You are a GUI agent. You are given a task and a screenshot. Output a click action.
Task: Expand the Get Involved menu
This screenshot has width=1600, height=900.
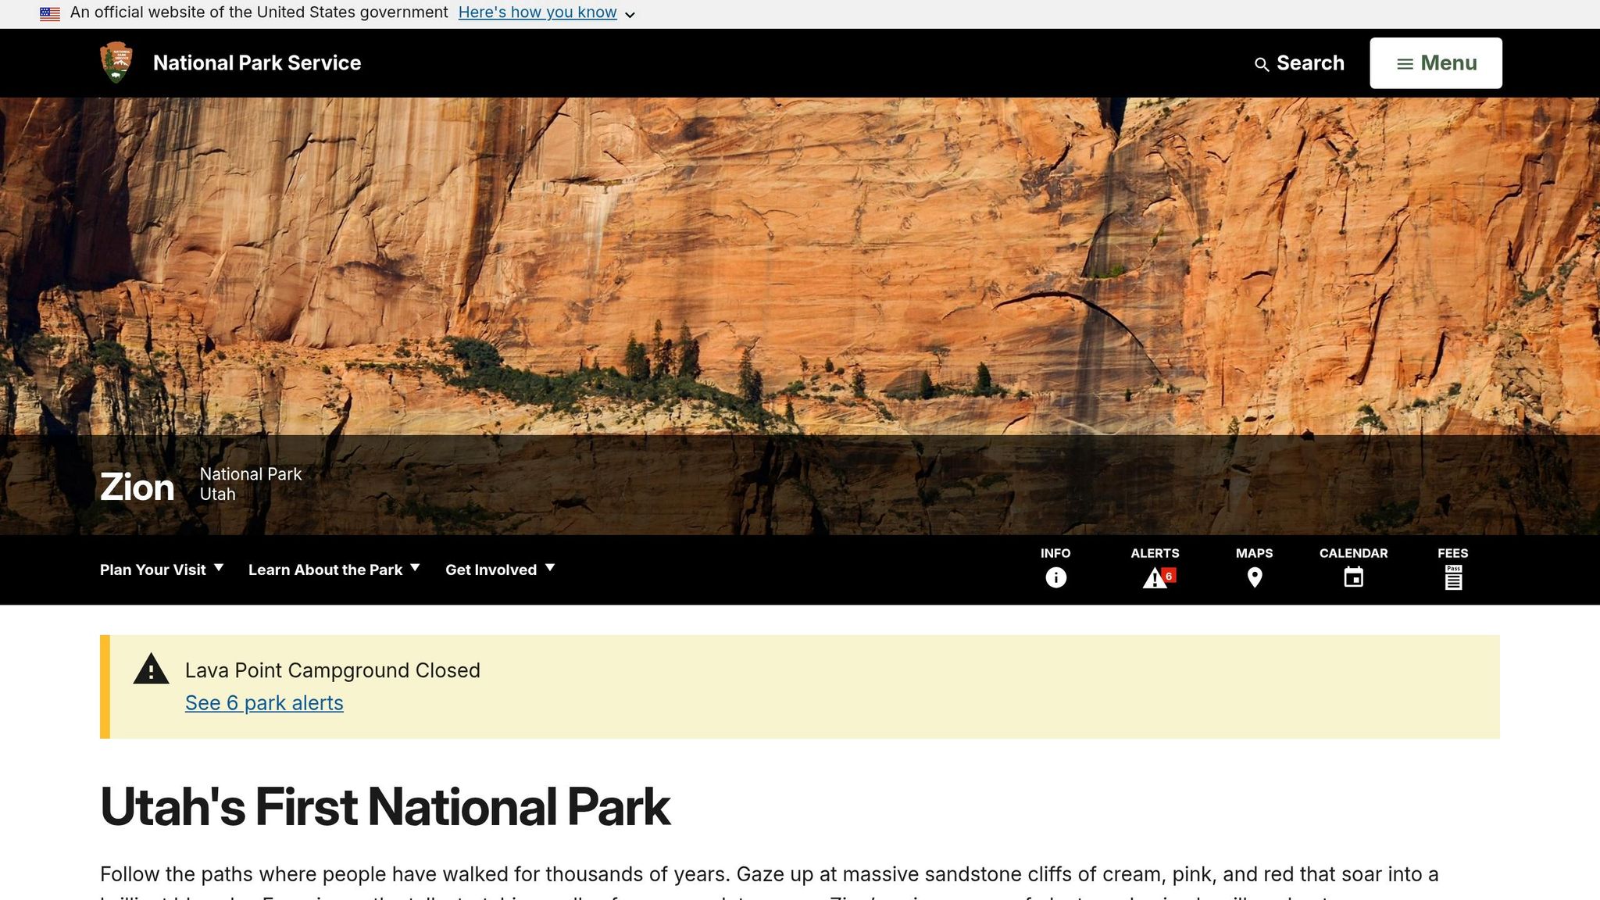point(500,570)
